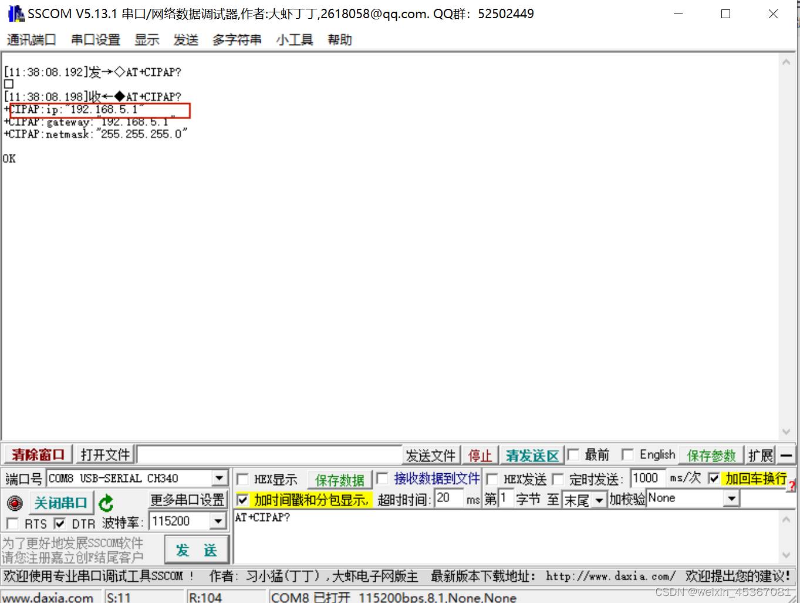
Task: Toggle the English checkbox
Action: [627, 454]
